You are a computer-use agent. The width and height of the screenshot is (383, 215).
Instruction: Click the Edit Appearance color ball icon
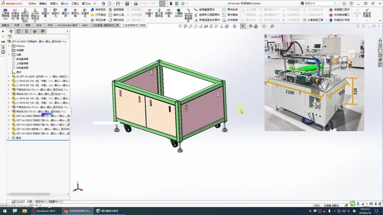pyautogui.click(x=251, y=26)
